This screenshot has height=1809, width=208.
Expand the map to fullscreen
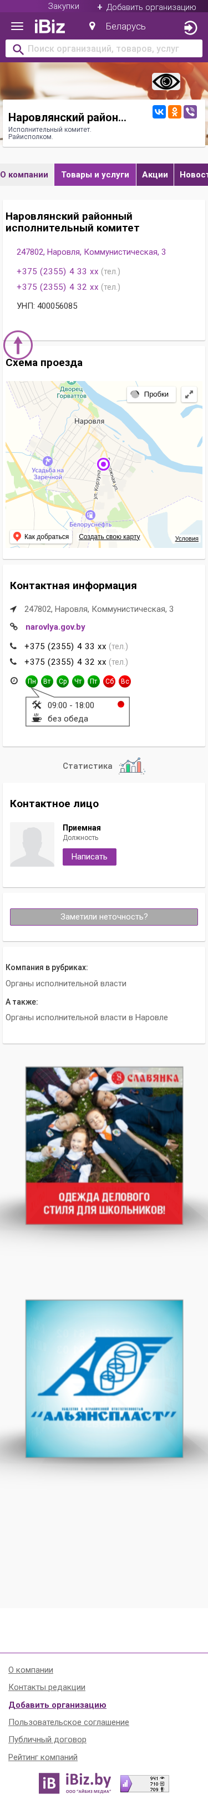pos(189,394)
